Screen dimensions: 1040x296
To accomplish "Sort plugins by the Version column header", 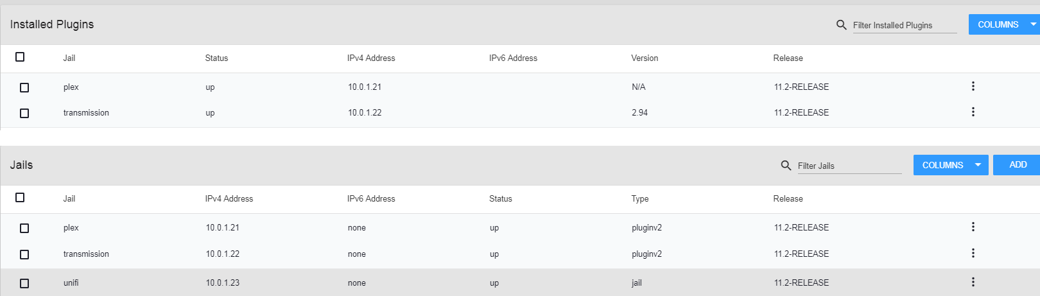I will pyautogui.click(x=645, y=58).
